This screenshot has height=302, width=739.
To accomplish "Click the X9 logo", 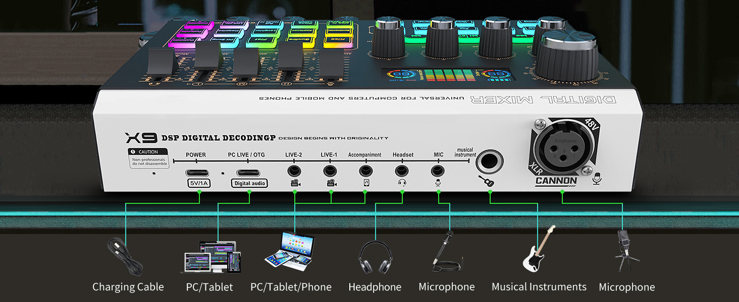I will pyautogui.click(x=141, y=137).
